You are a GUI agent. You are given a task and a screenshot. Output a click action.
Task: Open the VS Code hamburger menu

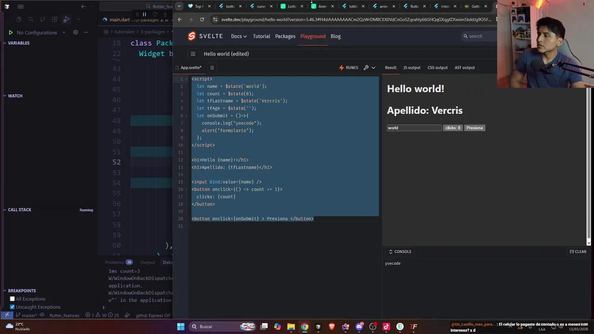pos(20,6)
